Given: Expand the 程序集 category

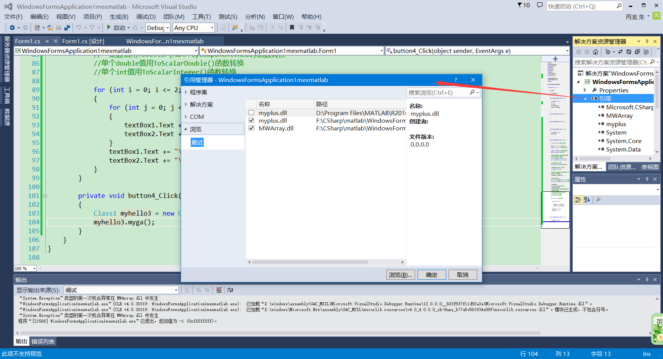Looking at the screenshot, I should pyautogui.click(x=186, y=92).
